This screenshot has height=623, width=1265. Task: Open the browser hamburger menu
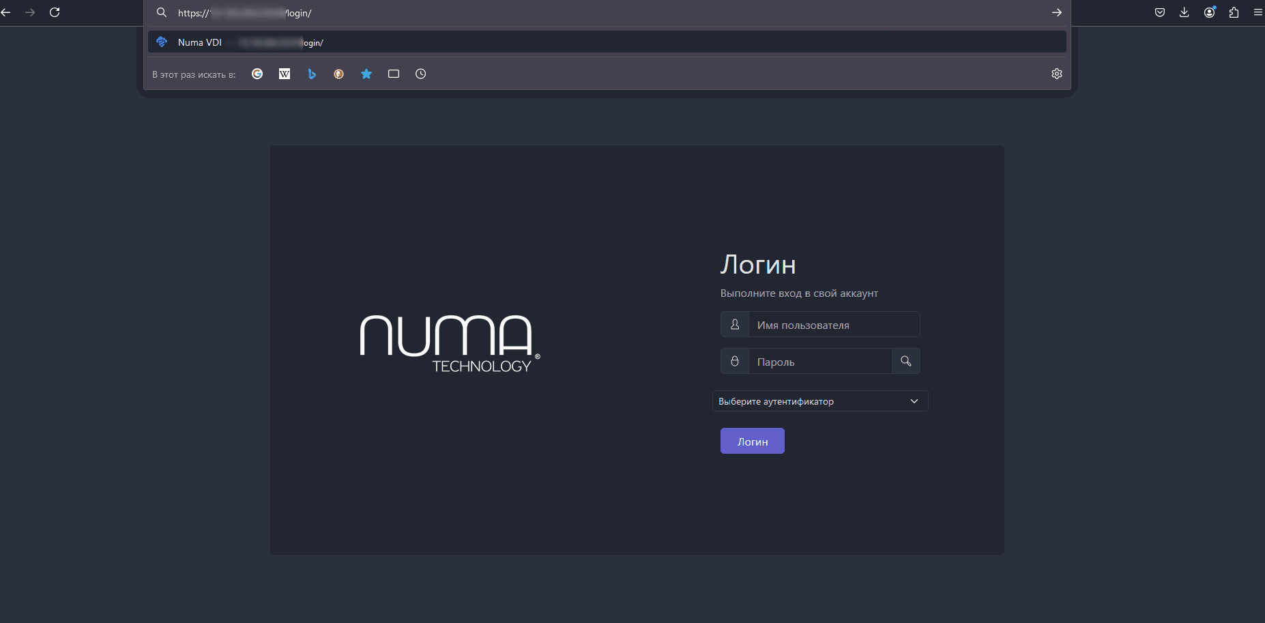(1258, 12)
